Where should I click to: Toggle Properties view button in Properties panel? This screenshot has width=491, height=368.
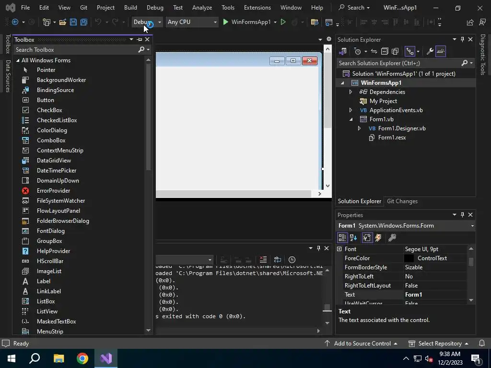tap(367, 238)
